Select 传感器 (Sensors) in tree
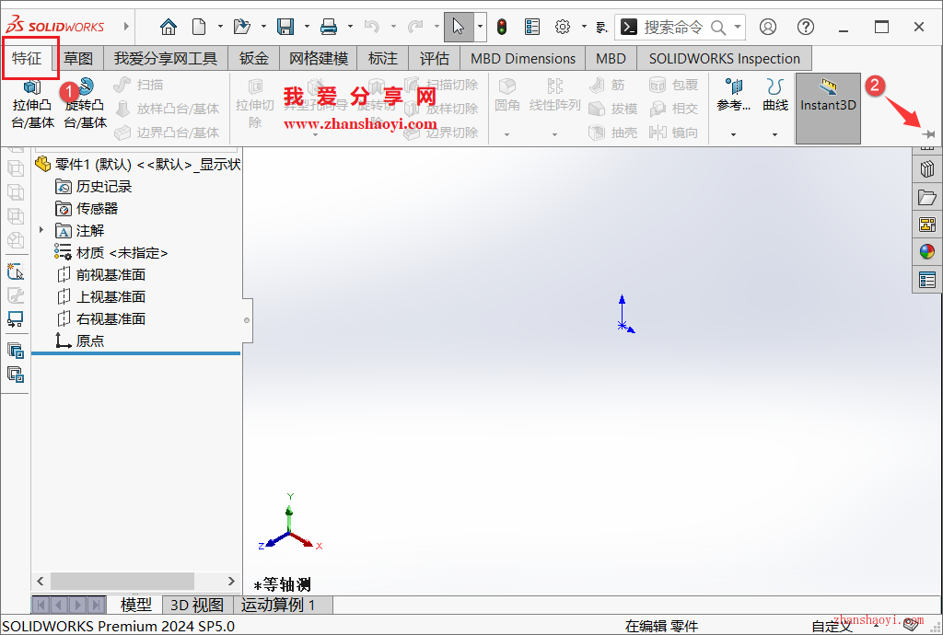Screen dimensions: 943x635 pos(87,209)
